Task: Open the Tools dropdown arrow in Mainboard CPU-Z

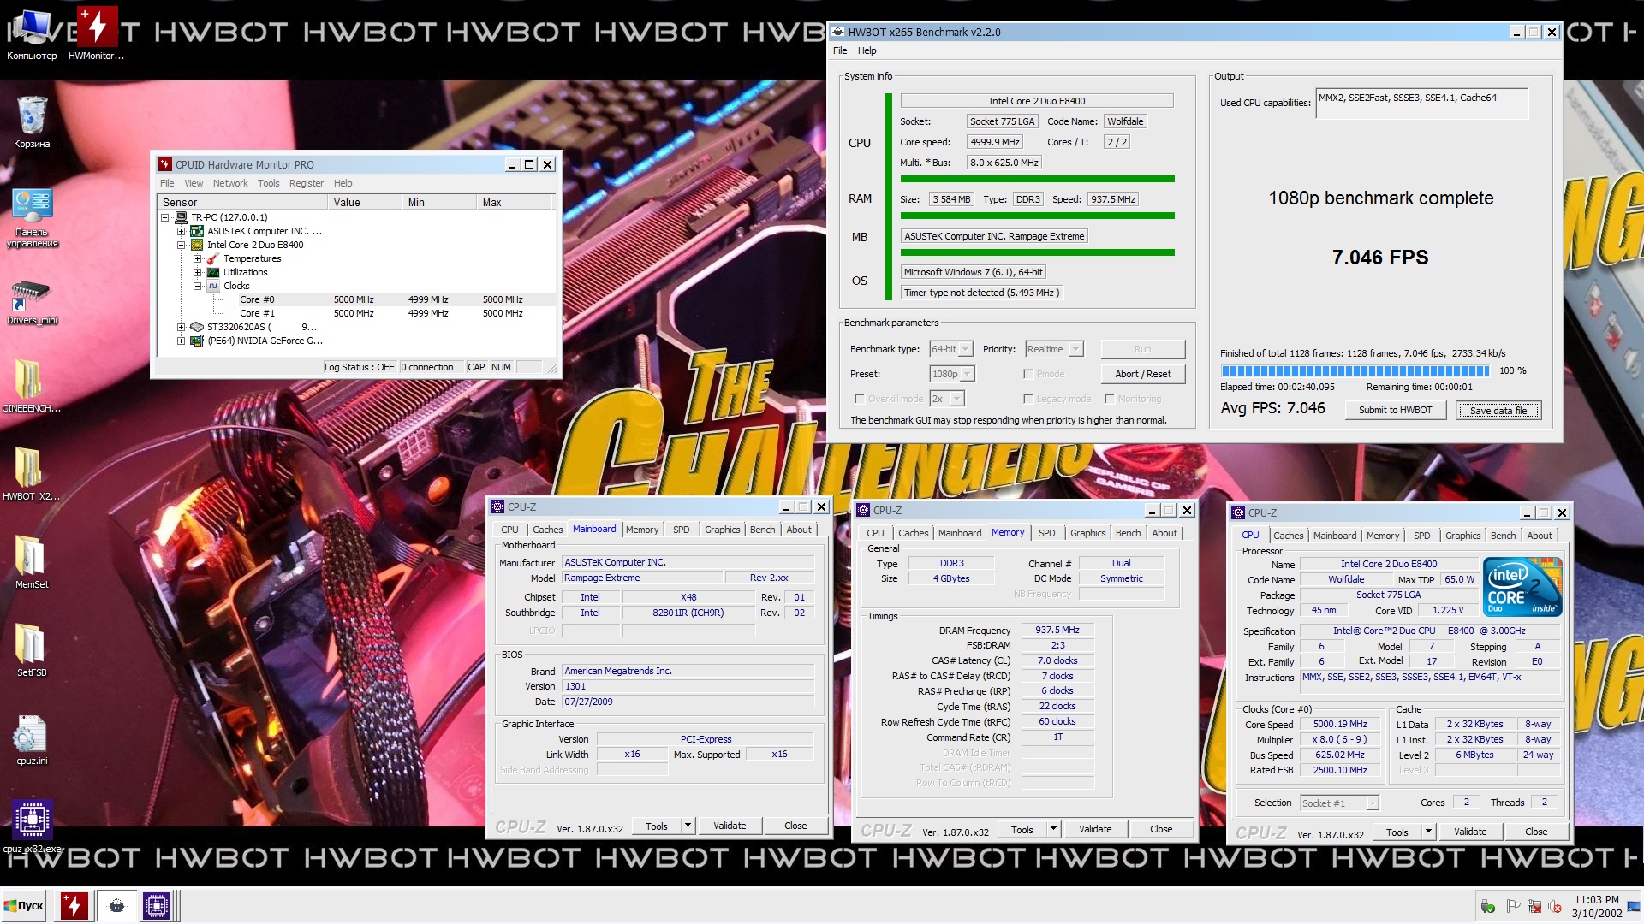Action: 687,826
